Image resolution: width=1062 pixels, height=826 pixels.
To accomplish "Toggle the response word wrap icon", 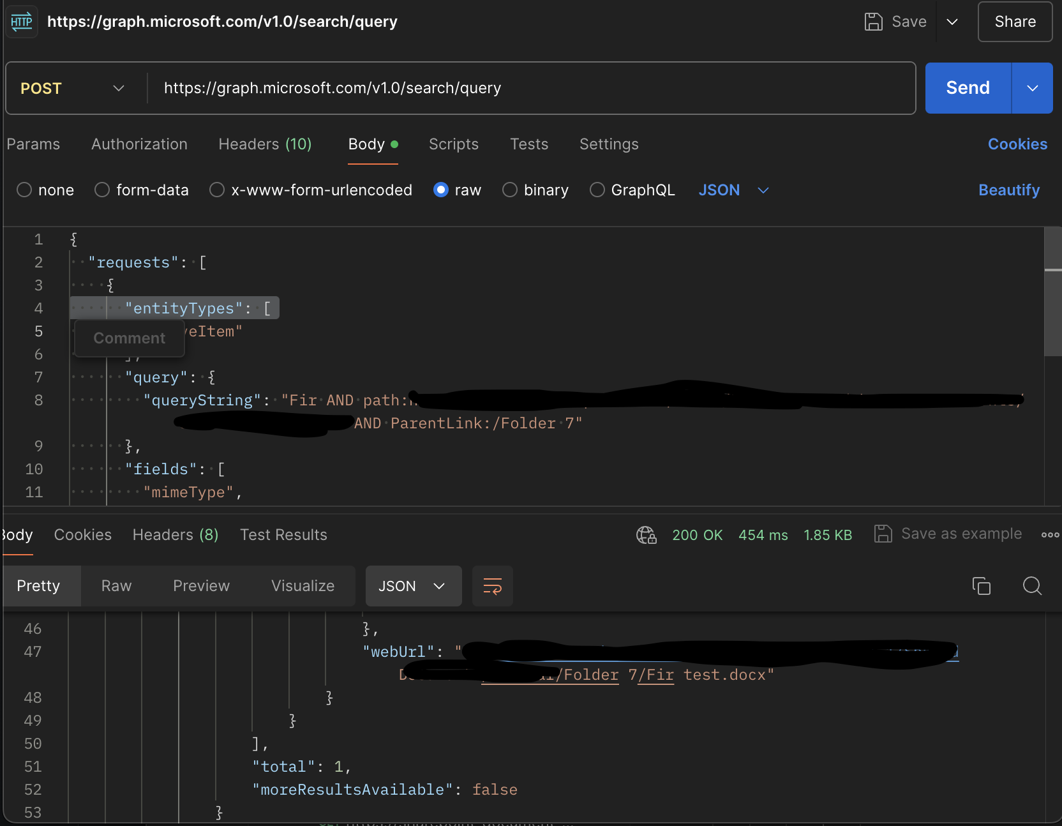I will pyautogui.click(x=493, y=586).
